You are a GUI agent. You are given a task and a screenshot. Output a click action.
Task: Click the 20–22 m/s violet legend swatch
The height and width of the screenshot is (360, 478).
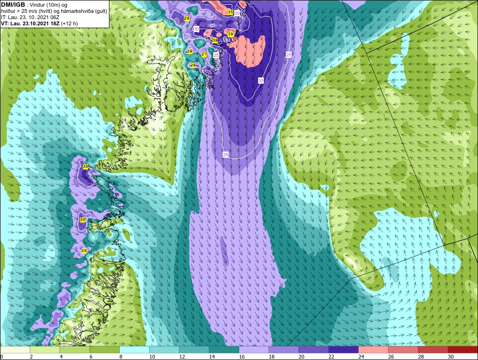pos(314,349)
